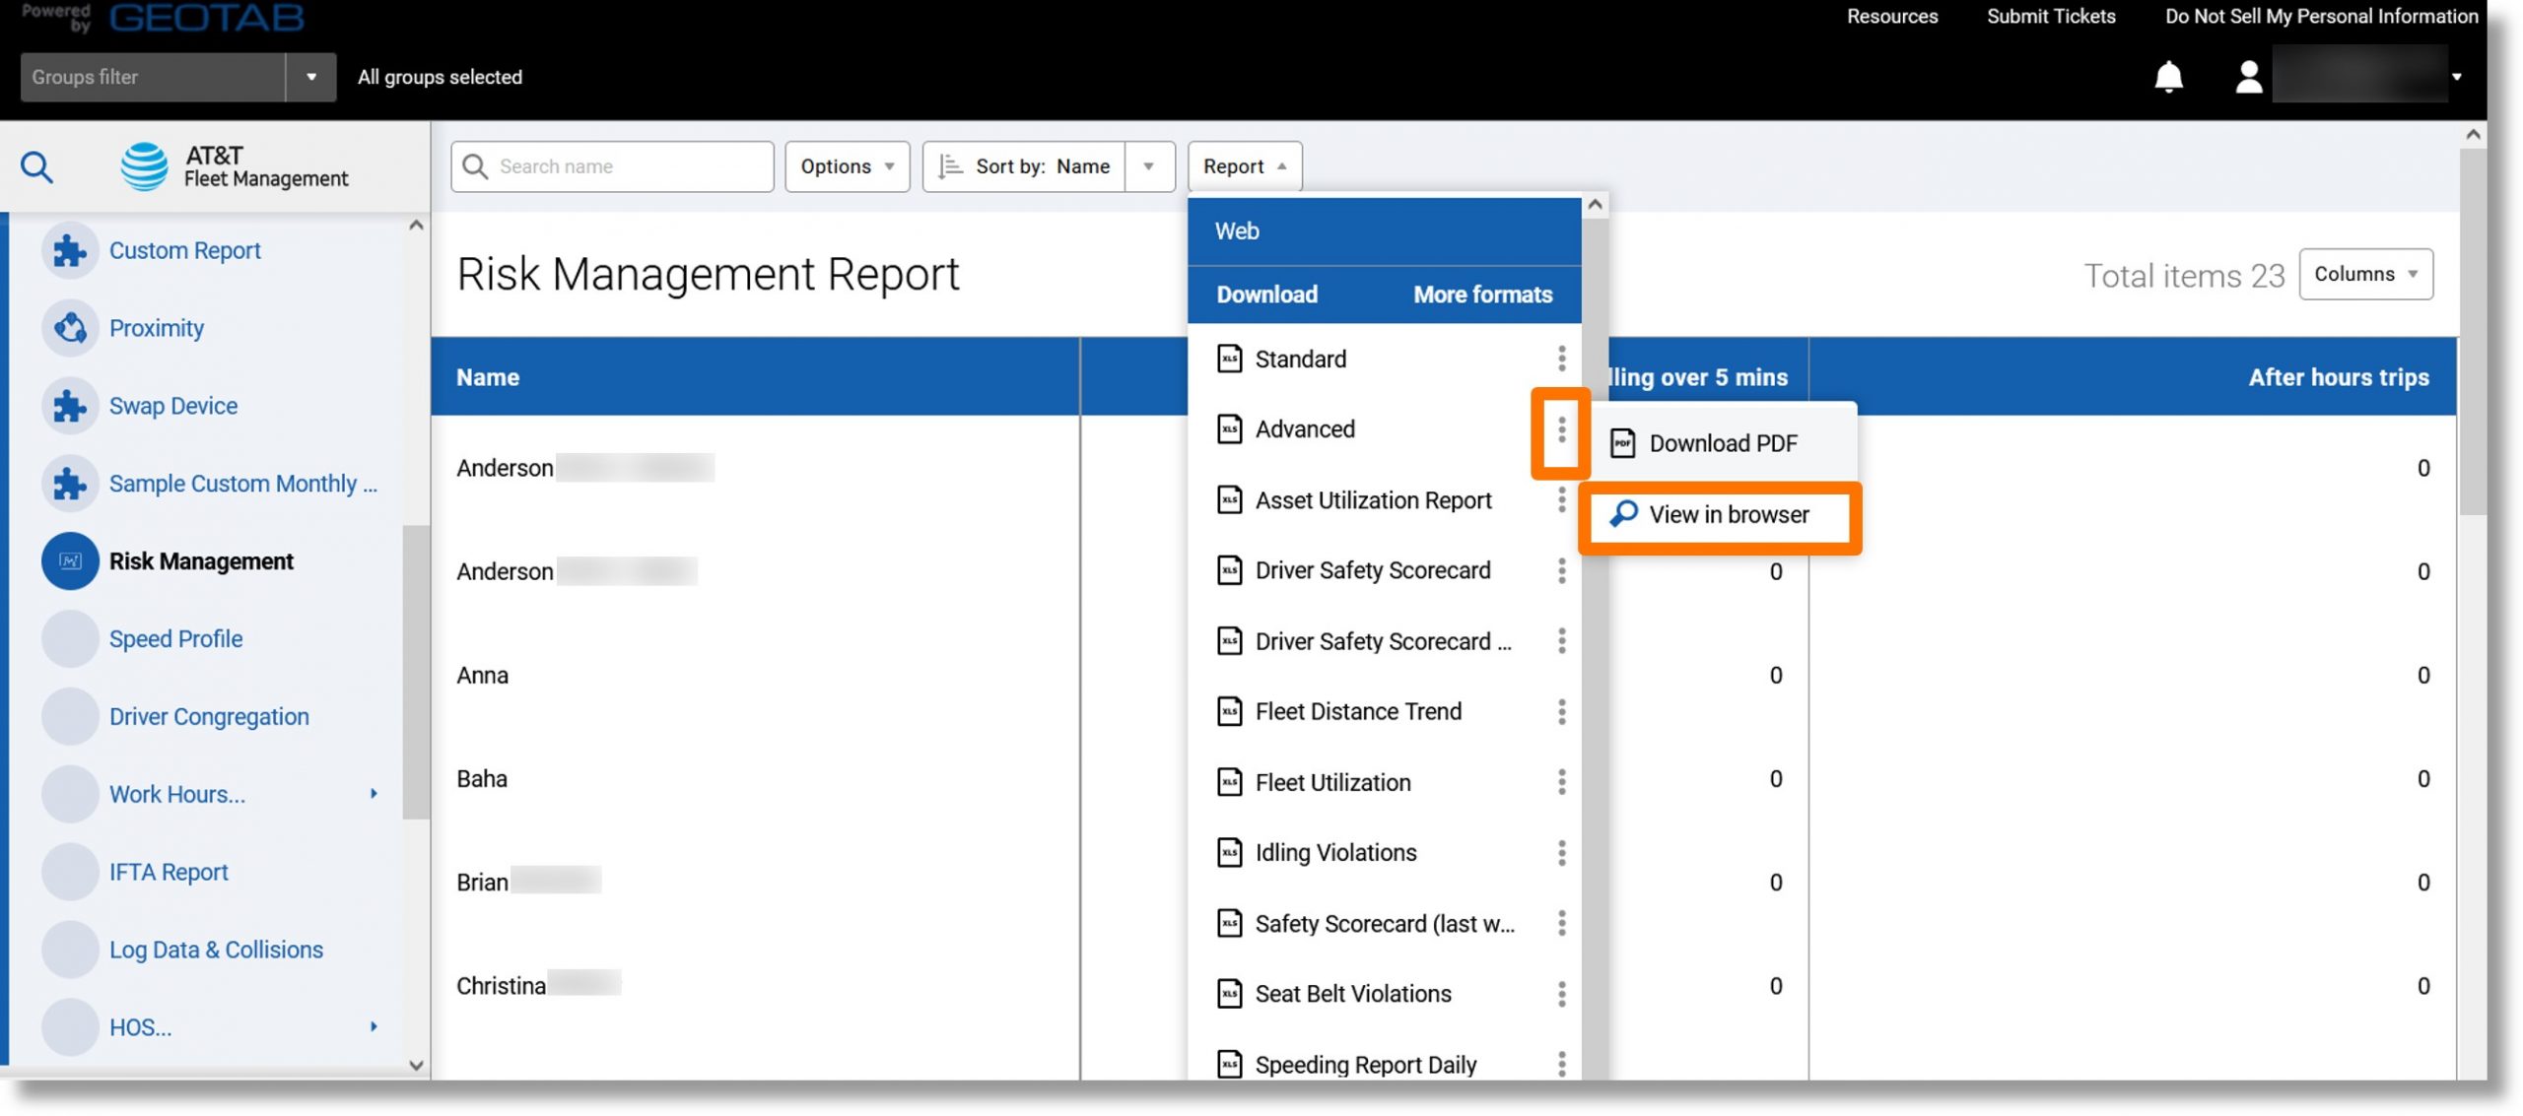Select the Fleet Utilization report
2523x1116 pixels.
click(x=1332, y=782)
